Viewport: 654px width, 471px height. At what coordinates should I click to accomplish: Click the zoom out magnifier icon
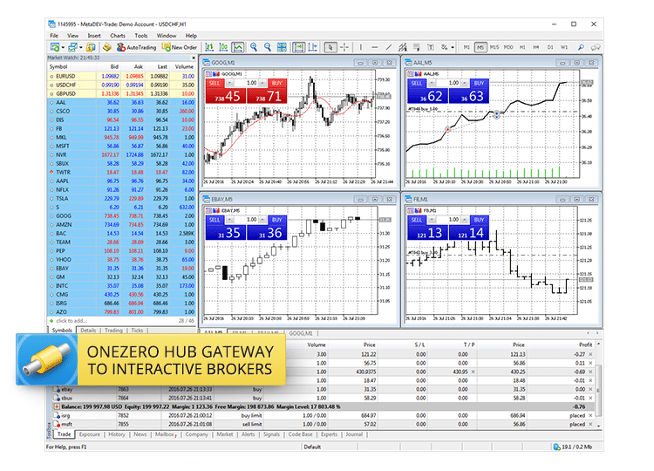tap(269, 47)
